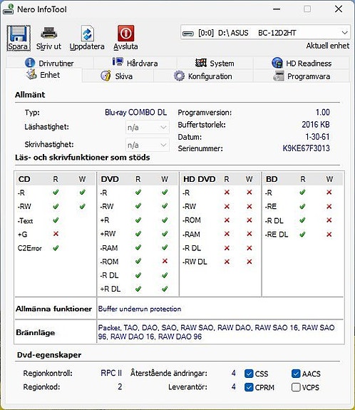Click the CD C2Error green checkmark
This screenshot has height=410, width=355.
(56, 247)
